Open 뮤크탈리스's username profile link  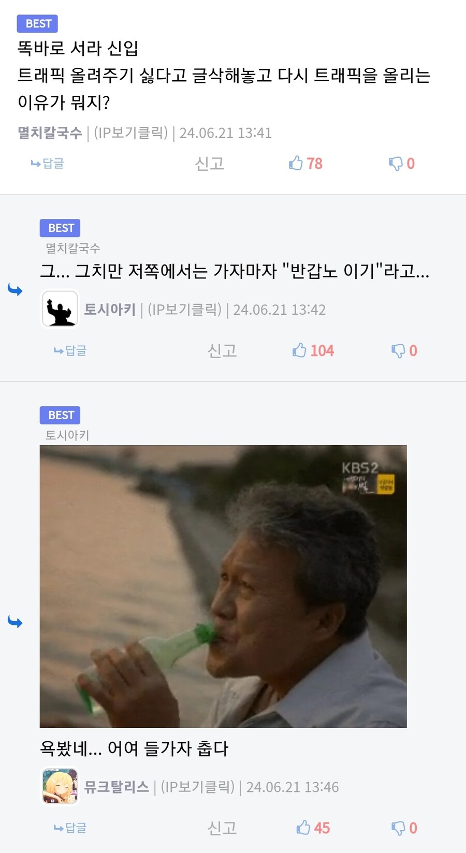116,787
